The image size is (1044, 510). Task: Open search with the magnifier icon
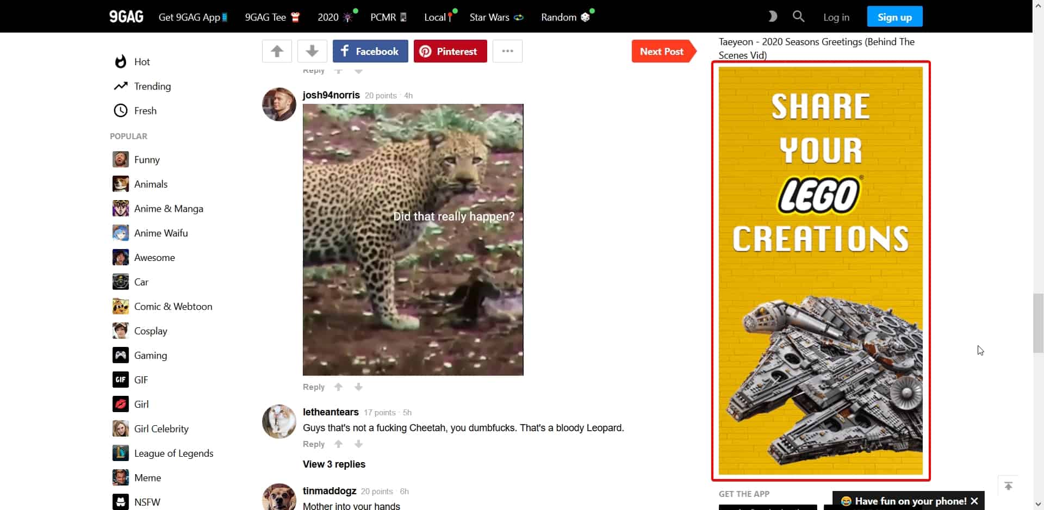(798, 16)
